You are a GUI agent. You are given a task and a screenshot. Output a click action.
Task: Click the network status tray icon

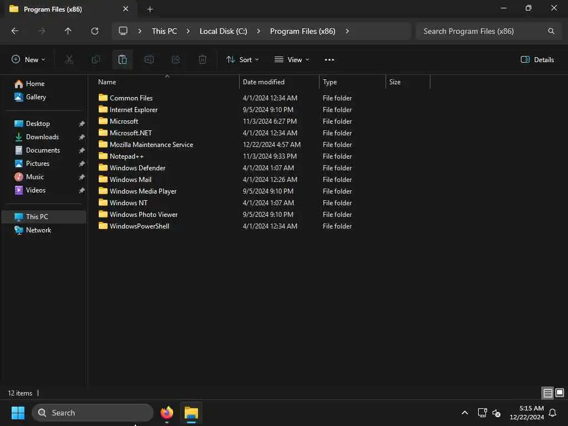tap(482, 413)
